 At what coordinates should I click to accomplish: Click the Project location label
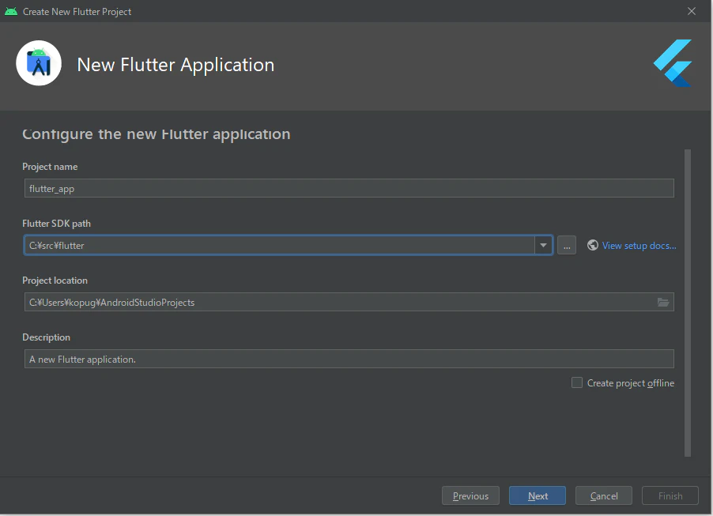[55, 281]
